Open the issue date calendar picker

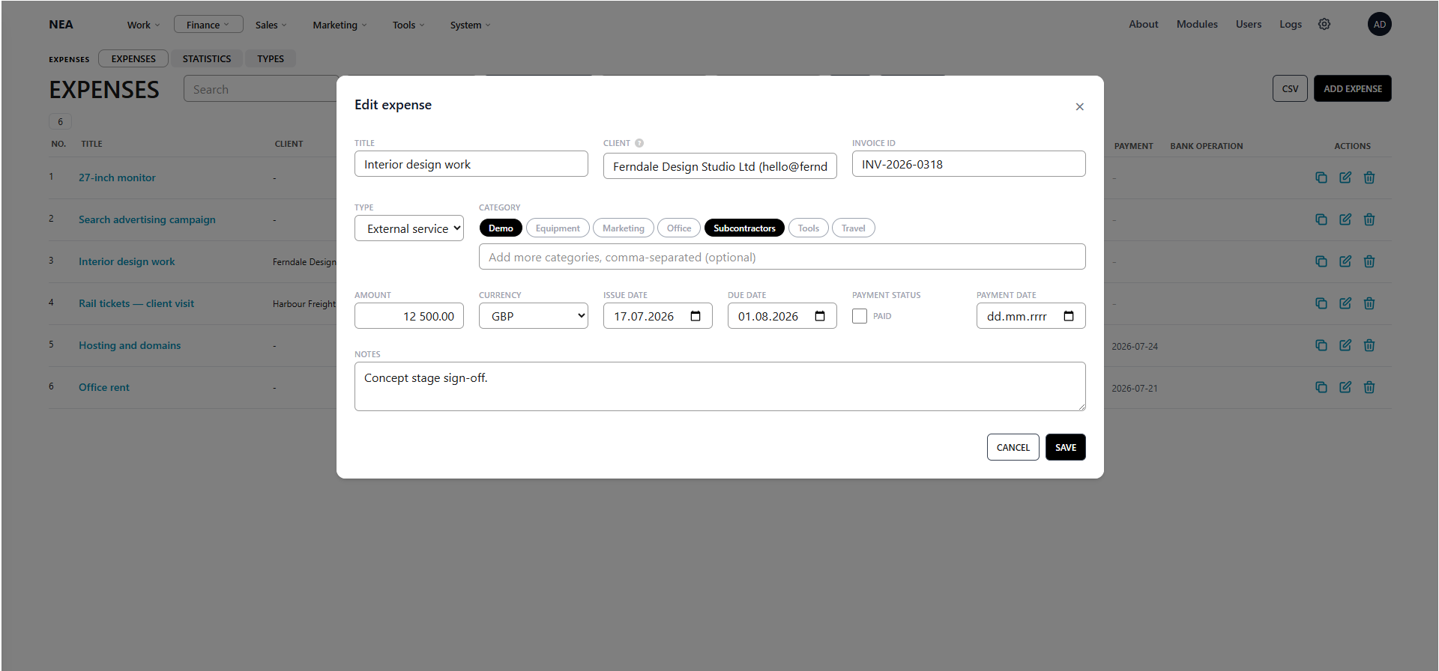[x=696, y=316]
